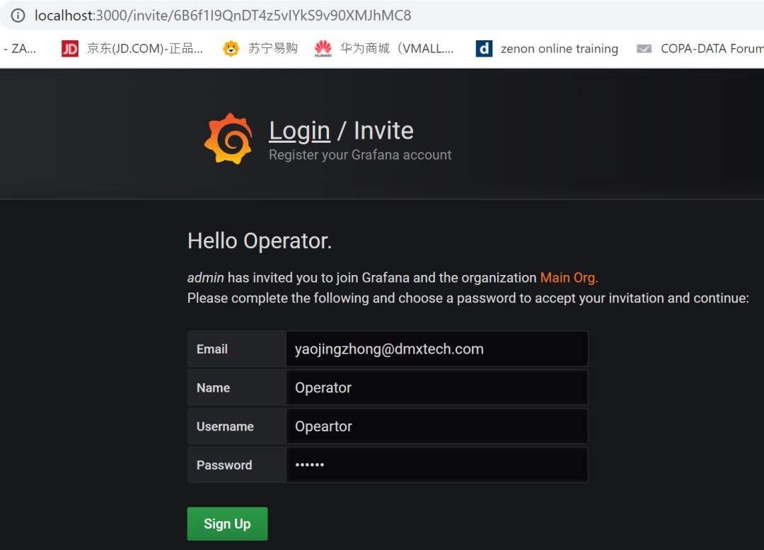Open the 京东(JD.COM) bookmark label
Image resolution: width=764 pixels, height=550 pixels.
pyautogui.click(x=145, y=49)
